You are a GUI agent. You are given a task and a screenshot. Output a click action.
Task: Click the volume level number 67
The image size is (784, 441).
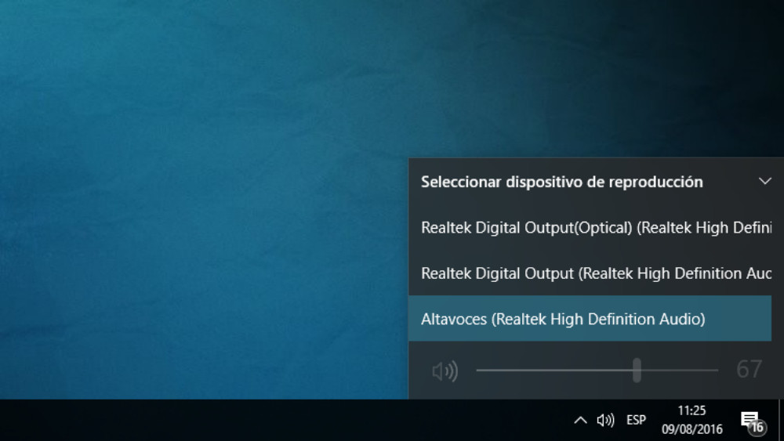tap(749, 370)
